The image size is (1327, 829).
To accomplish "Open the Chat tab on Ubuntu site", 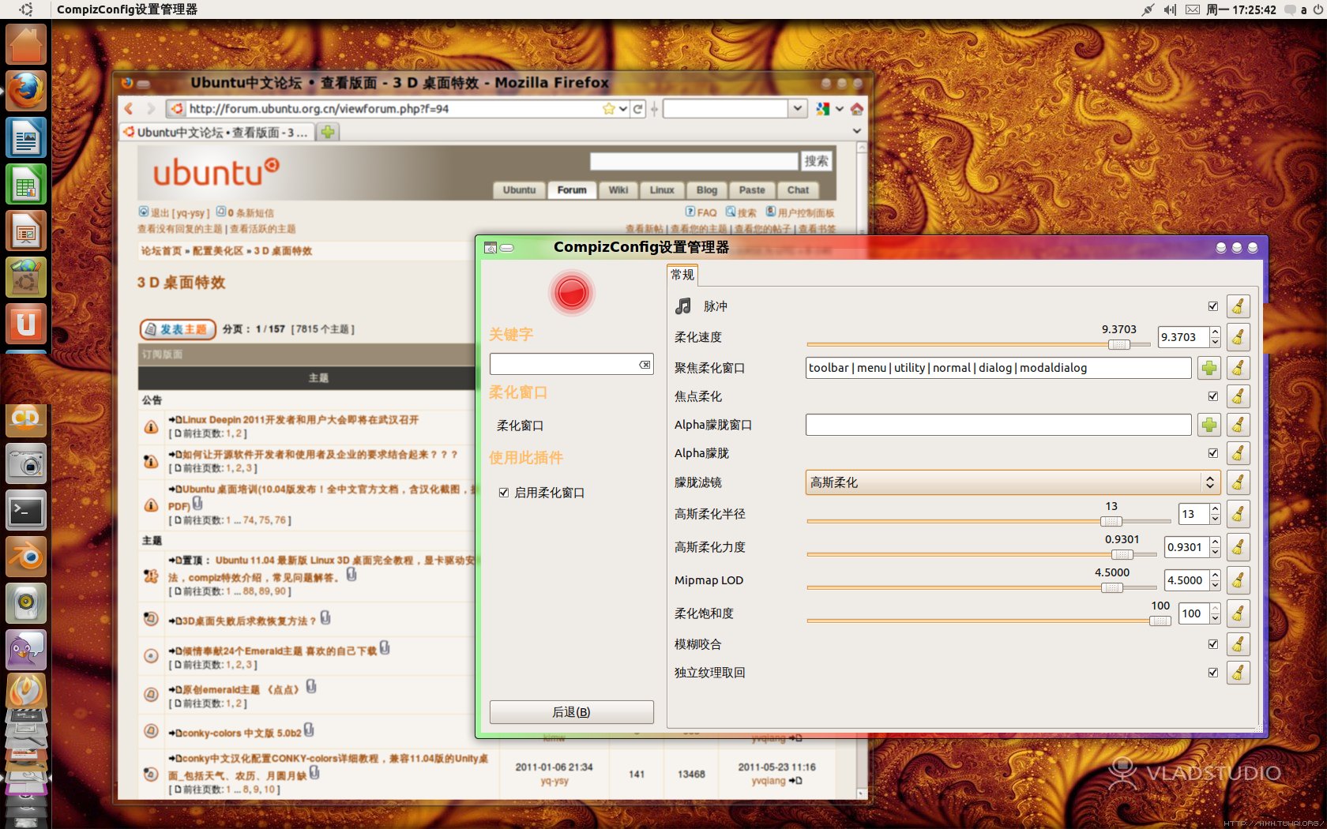I will pos(798,190).
